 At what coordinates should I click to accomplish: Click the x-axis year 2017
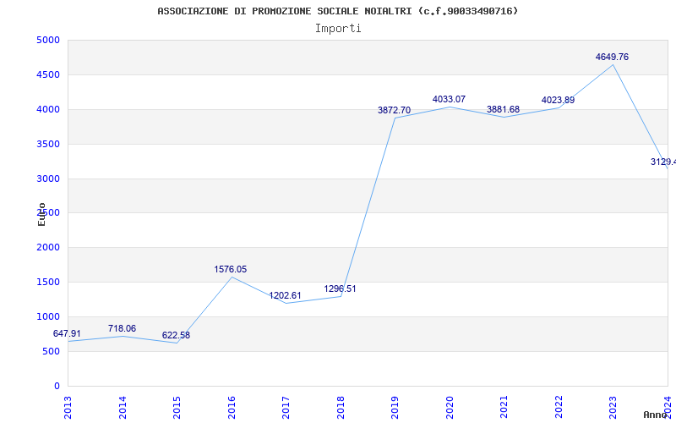[286, 407]
